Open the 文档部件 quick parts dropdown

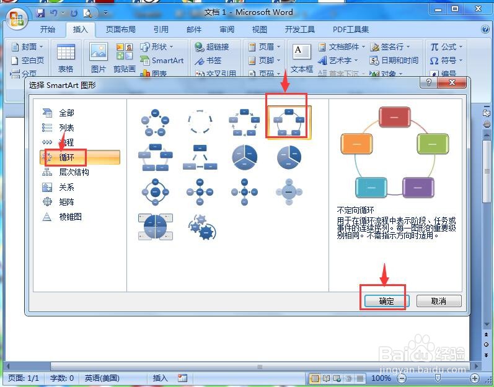pos(341,47)
